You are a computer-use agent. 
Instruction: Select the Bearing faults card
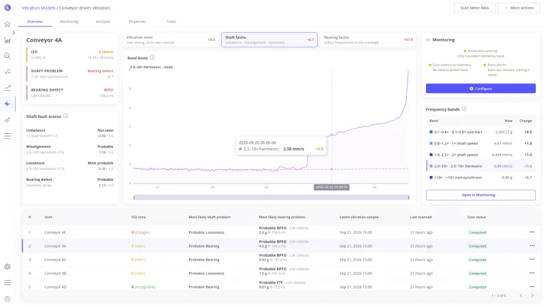[369, 40]
